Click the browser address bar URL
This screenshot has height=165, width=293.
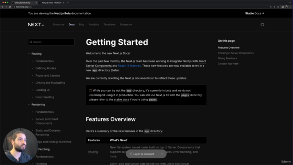[24, 7]
